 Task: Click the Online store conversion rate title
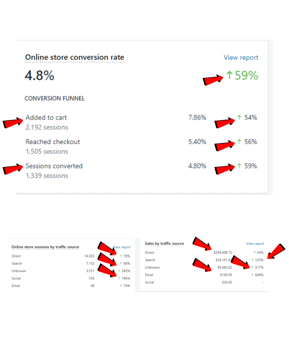[x=75, y=57]
